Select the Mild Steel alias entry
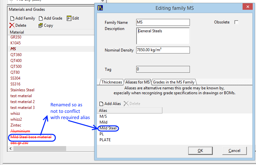Viewport: 256px width, 165px height. pyautogui.click(x=108, y=128)
